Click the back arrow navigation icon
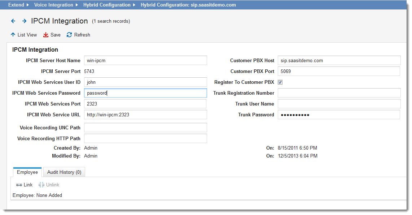Screen dimensions: 412x215 point(13,21)
